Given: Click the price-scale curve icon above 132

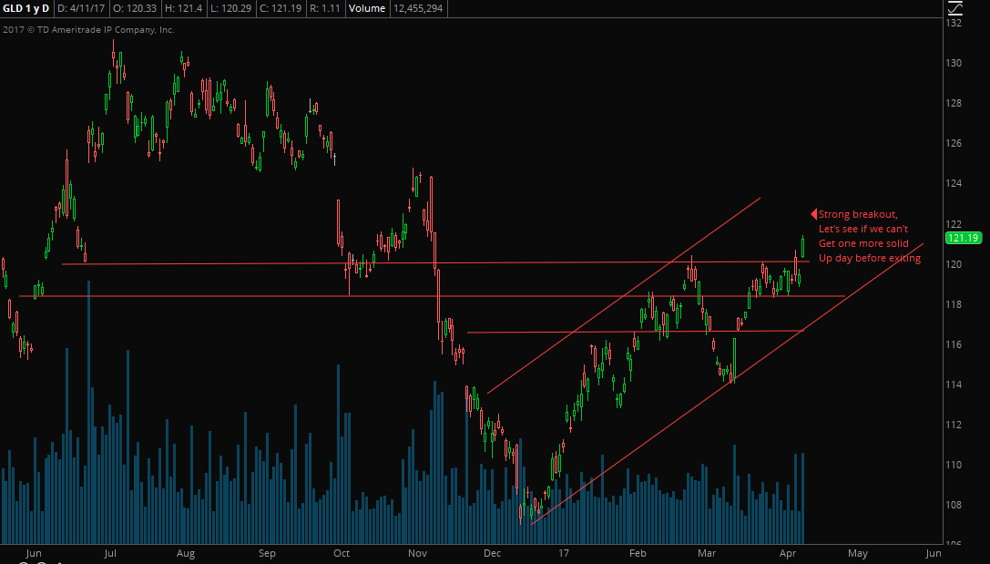Looking at the screenshot, I should [954, 8].
